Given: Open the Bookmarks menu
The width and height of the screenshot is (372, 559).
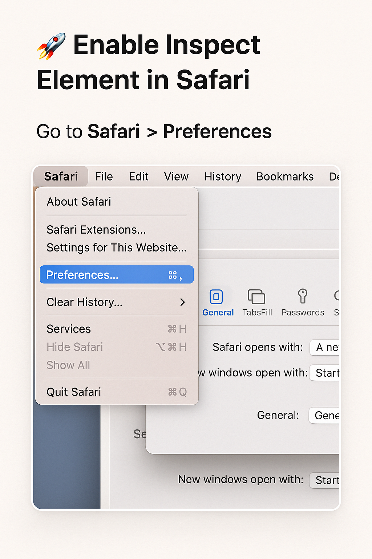Looking at the screenshot, I should pos(285,177).
